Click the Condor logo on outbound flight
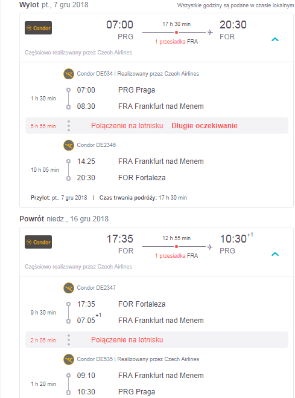The height and width of the screenshot is (398, 295). pyautogui.click(x=38, y=28)
